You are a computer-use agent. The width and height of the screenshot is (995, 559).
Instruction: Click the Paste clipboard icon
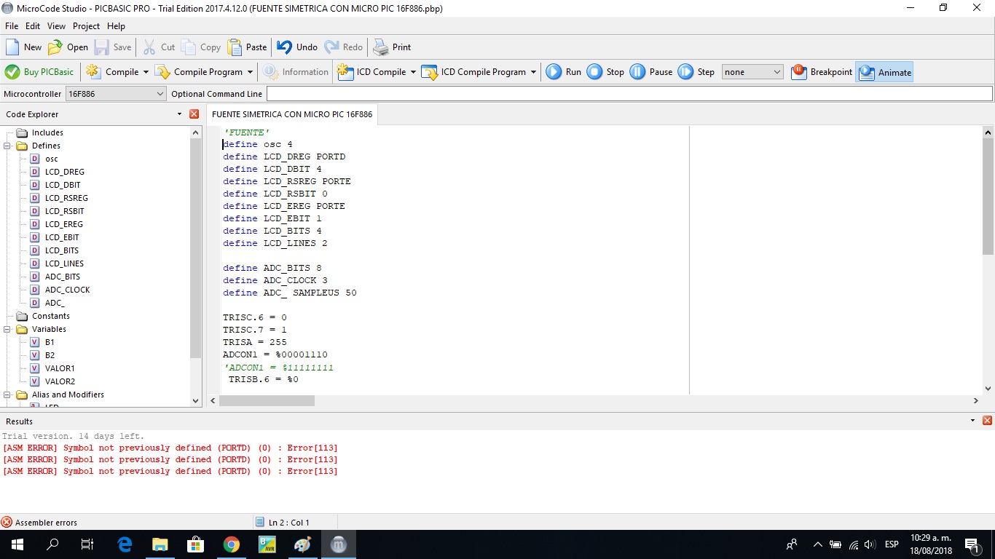point(235,47)
